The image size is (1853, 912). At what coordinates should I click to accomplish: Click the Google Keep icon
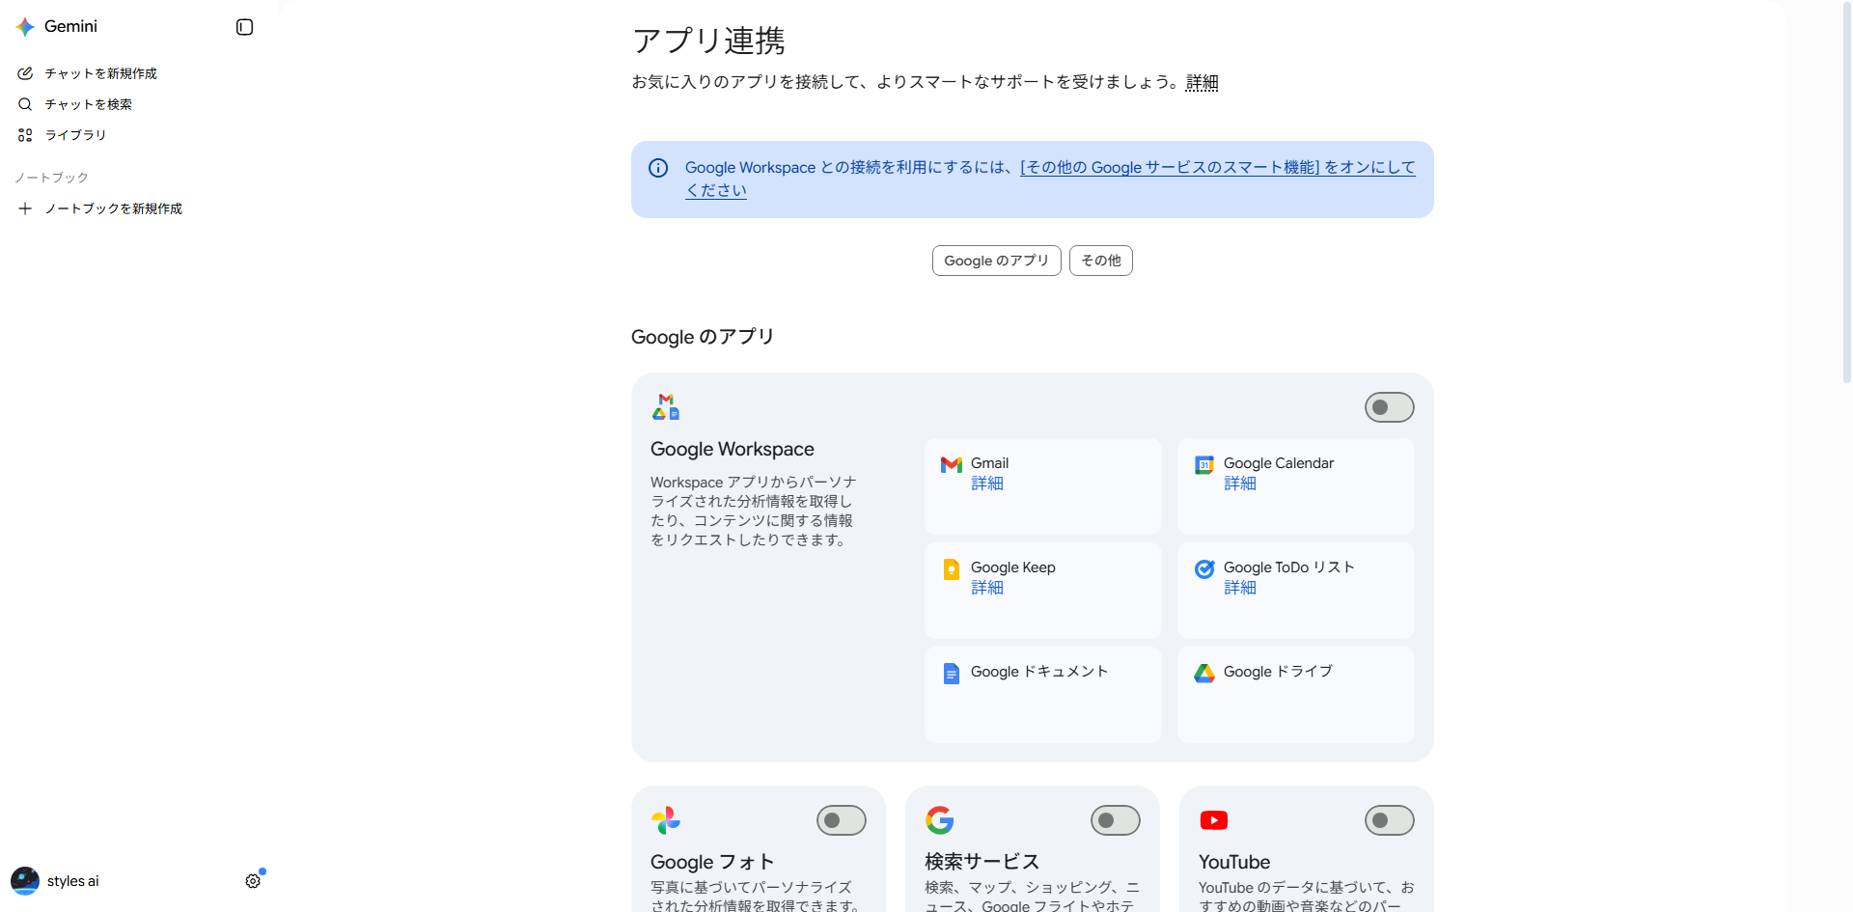952,569
